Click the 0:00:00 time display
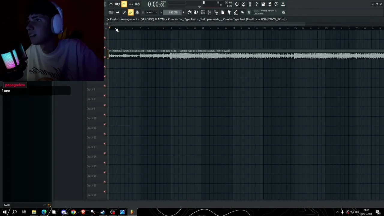The width and height of the screenshot is (384, 216). pyautogui.click(x=156, y=4)
